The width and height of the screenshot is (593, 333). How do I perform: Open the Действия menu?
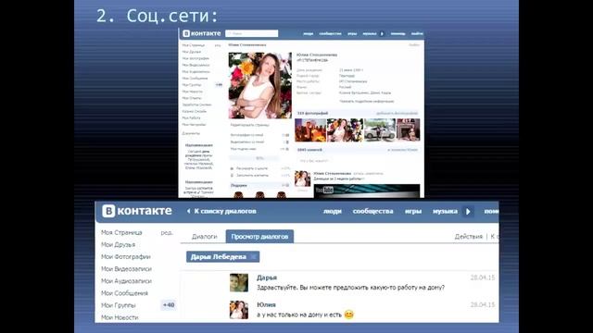(469, 237)
